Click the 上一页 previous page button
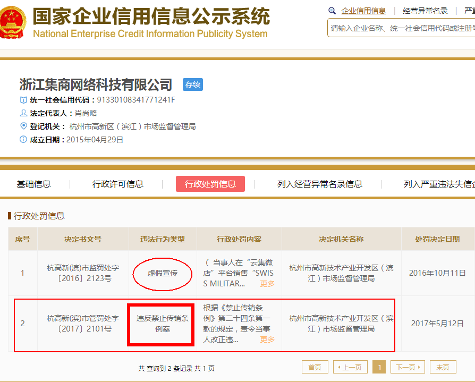 (350, 367)
